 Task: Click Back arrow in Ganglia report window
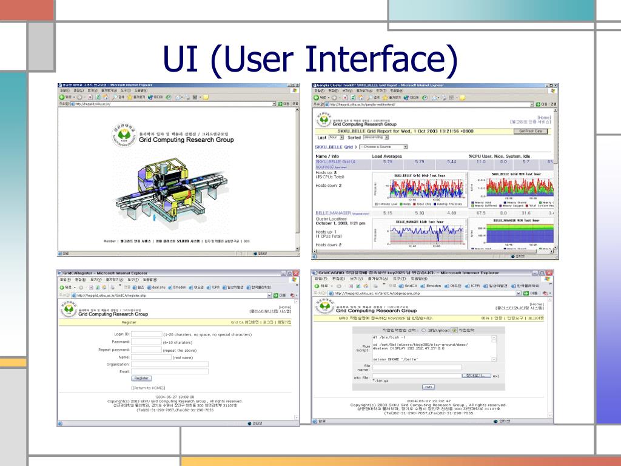317,98
